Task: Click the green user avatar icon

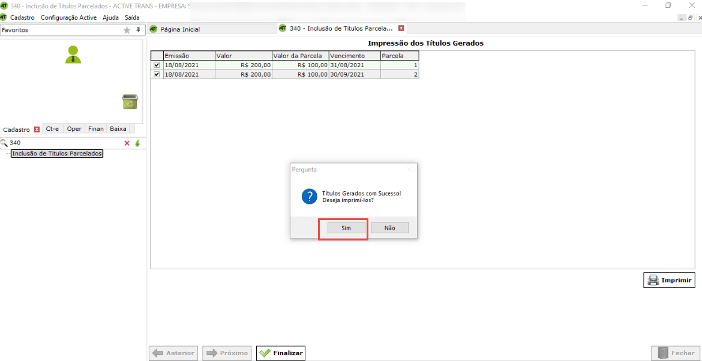Action: point(73,55)
